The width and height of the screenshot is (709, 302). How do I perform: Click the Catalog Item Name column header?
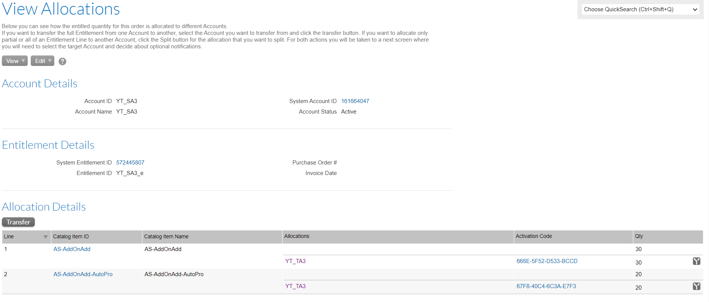[212, 237]
